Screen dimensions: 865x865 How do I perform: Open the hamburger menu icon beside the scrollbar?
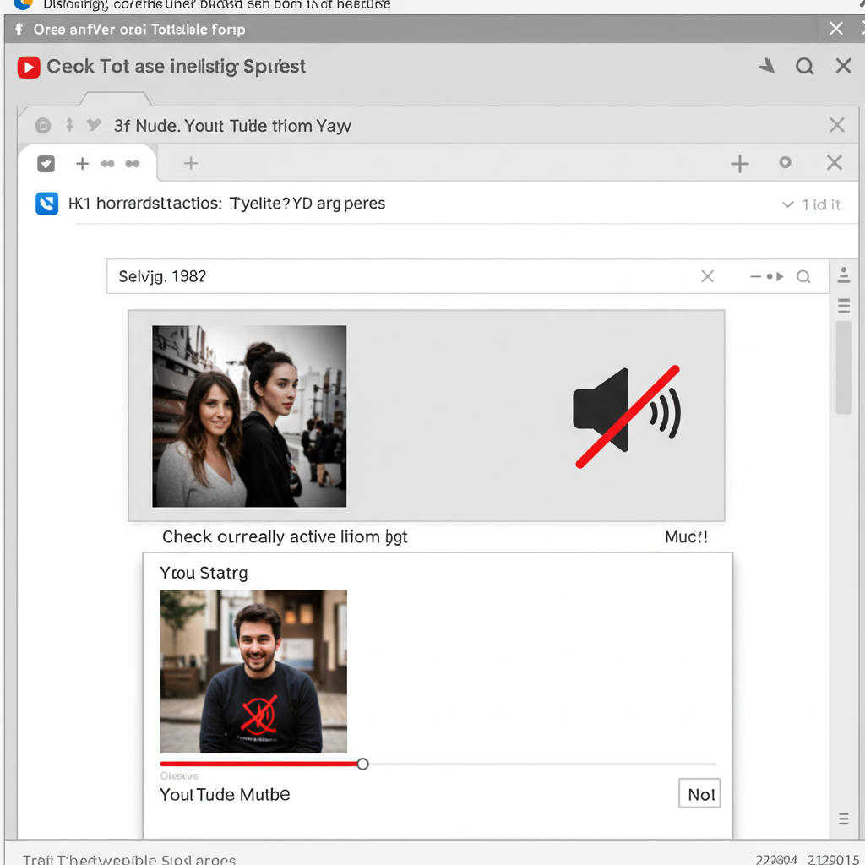(844, 306)
